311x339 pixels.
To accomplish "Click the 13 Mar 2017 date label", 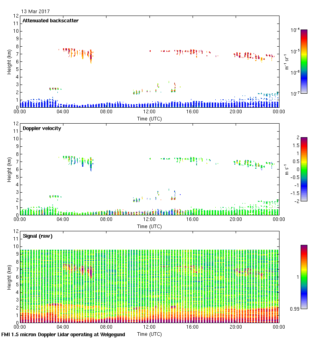I will tap(35, 12).
